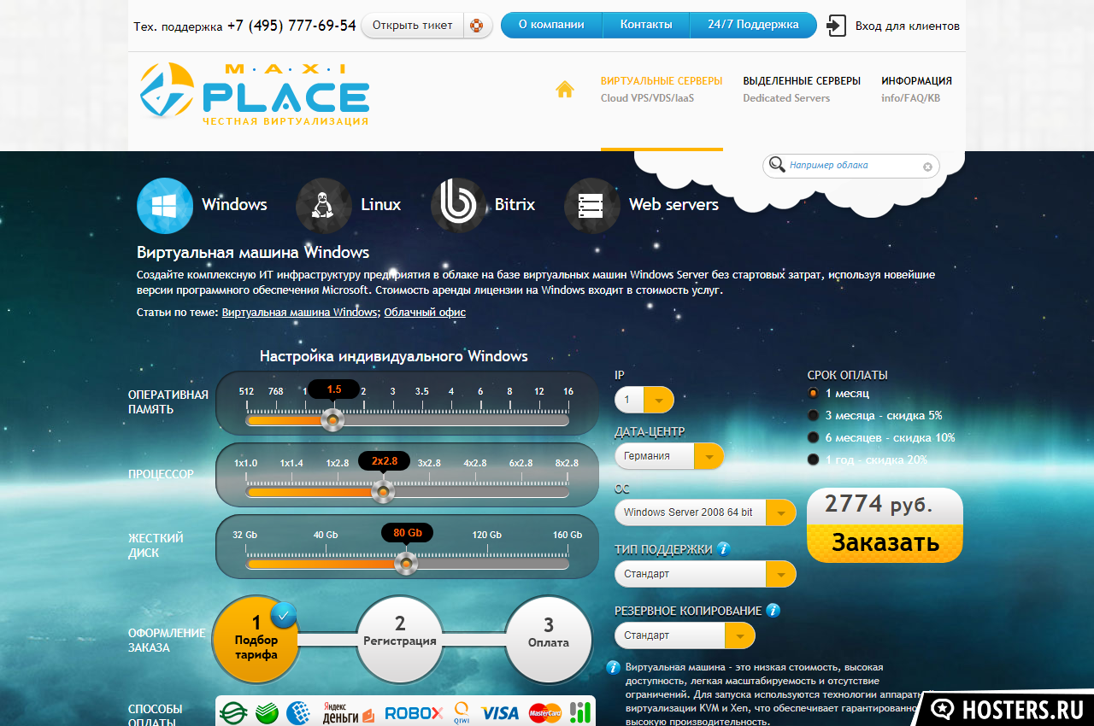This screenshot has height=726, width=1094.
Task: Open Информация menu
Action: tap(916, 89)
